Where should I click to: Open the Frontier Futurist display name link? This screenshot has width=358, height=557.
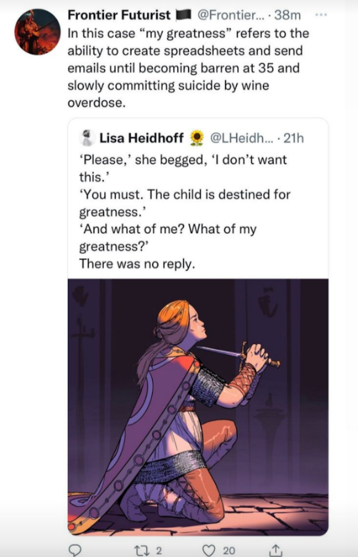119,15
